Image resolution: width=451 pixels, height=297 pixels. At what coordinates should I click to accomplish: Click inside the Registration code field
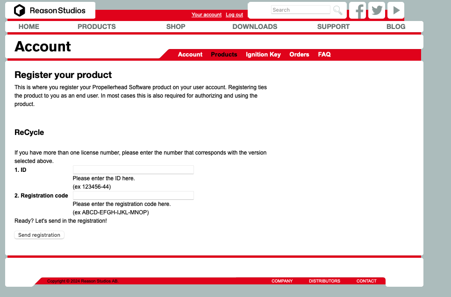tap(133, 195)
